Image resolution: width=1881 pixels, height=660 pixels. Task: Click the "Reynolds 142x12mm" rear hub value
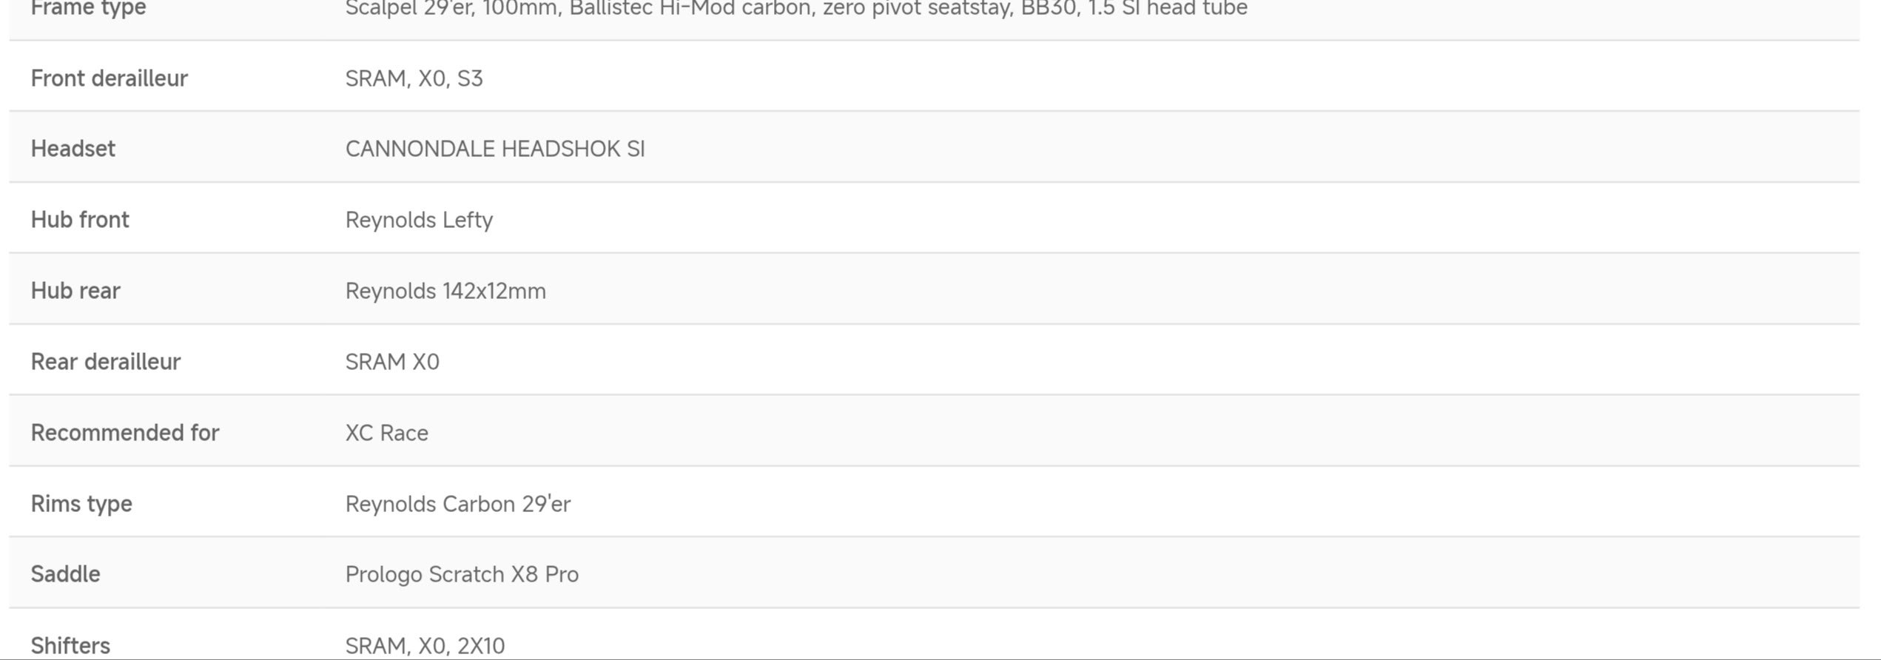click(445, 291)
